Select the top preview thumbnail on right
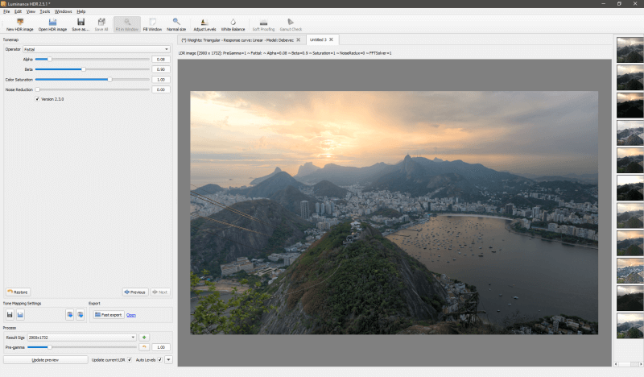 click(630, 50)
